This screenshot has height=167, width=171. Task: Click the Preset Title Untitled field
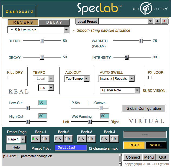(x=71, y=148)
